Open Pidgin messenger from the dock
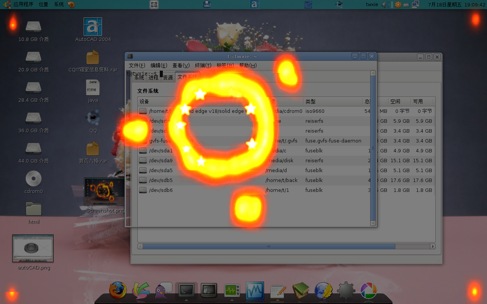 pyautogui.click(x=163, y=291)
